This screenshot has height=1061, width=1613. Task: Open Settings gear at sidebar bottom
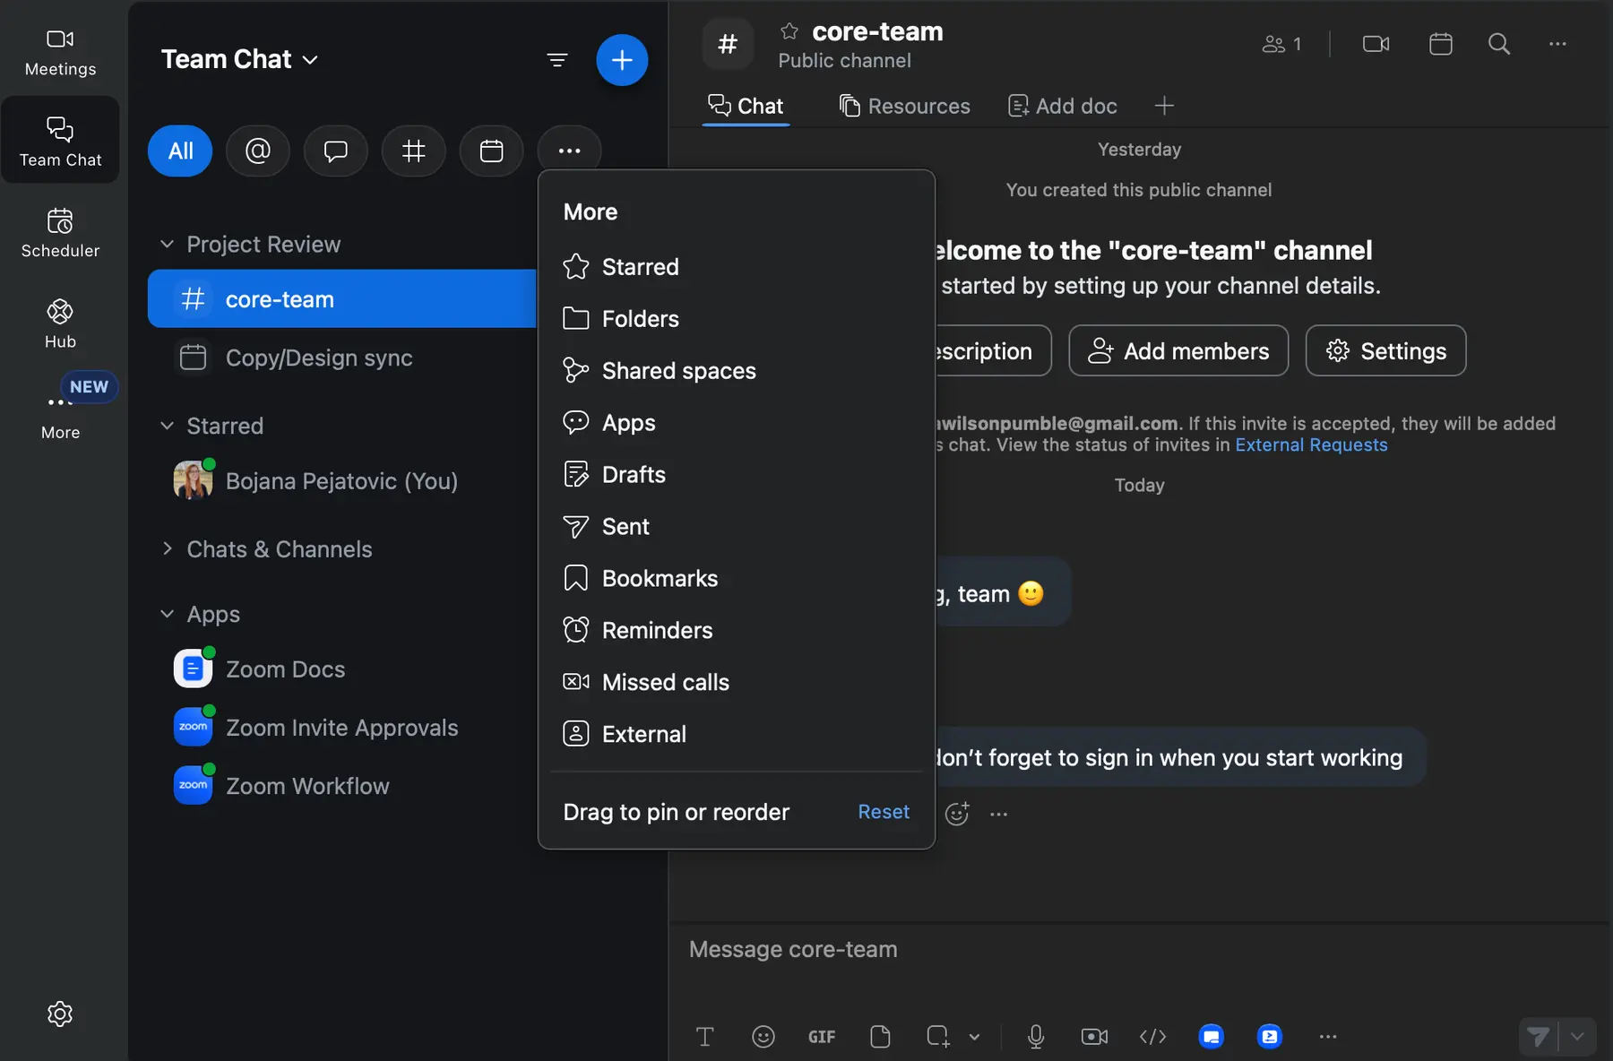click(x=60, y=1014)
